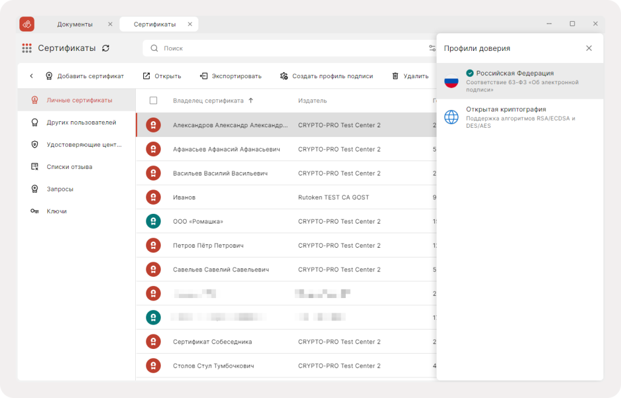Click the refresh icon beside Сертификаты title

point(106,48)
